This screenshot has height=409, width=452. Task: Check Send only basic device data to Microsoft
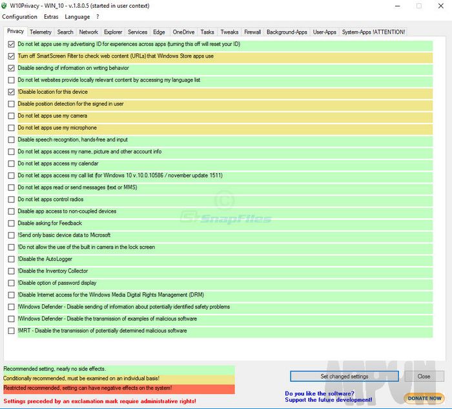[11, 235]
